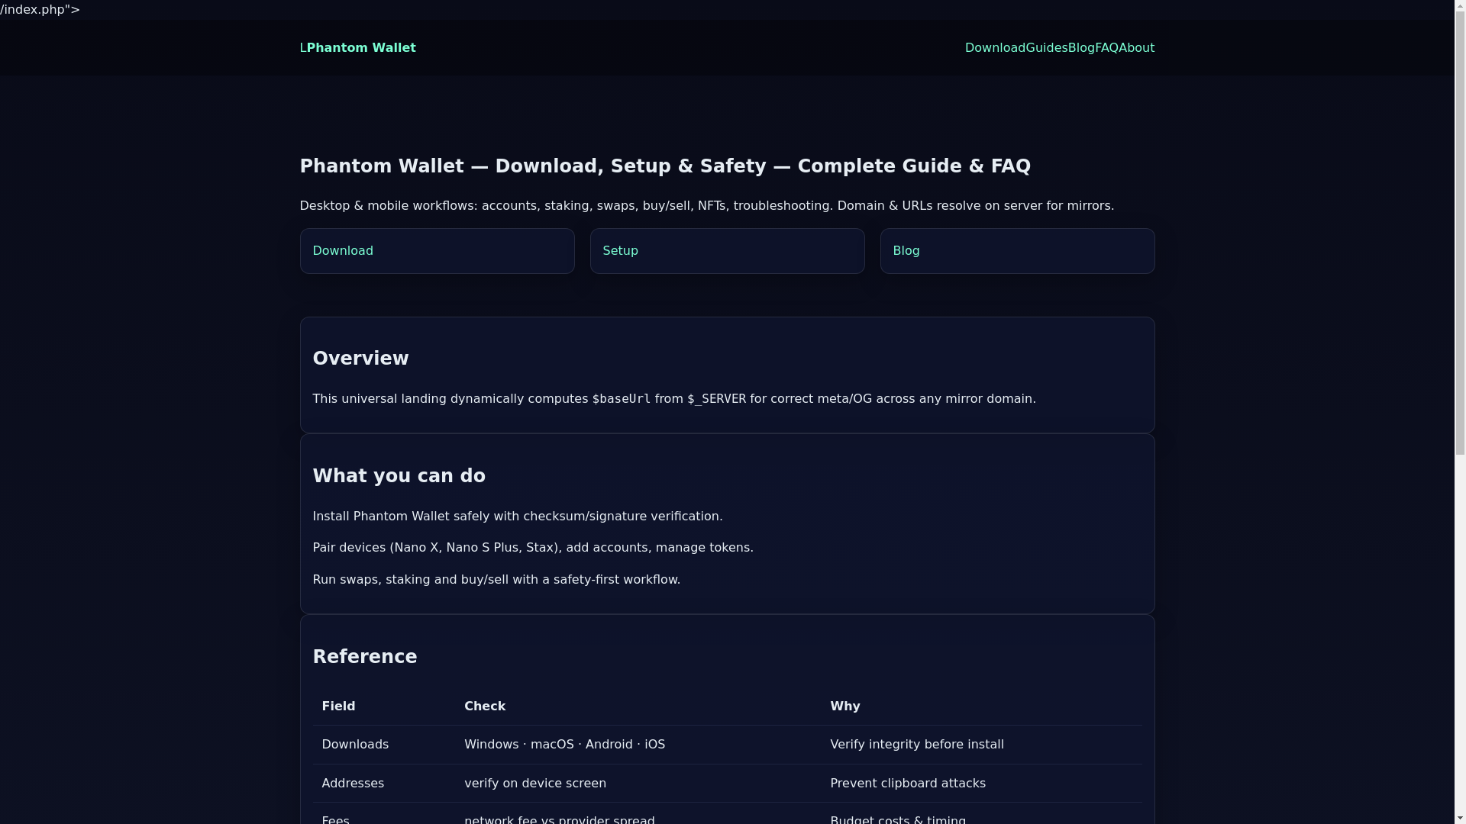Screen dimensions: 1466x824
Task: Open the Phantom Wallet logo link
Action: (357, 47)
